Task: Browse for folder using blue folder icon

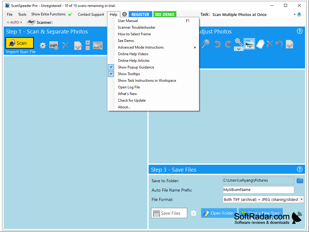Action: pos(300,180)
